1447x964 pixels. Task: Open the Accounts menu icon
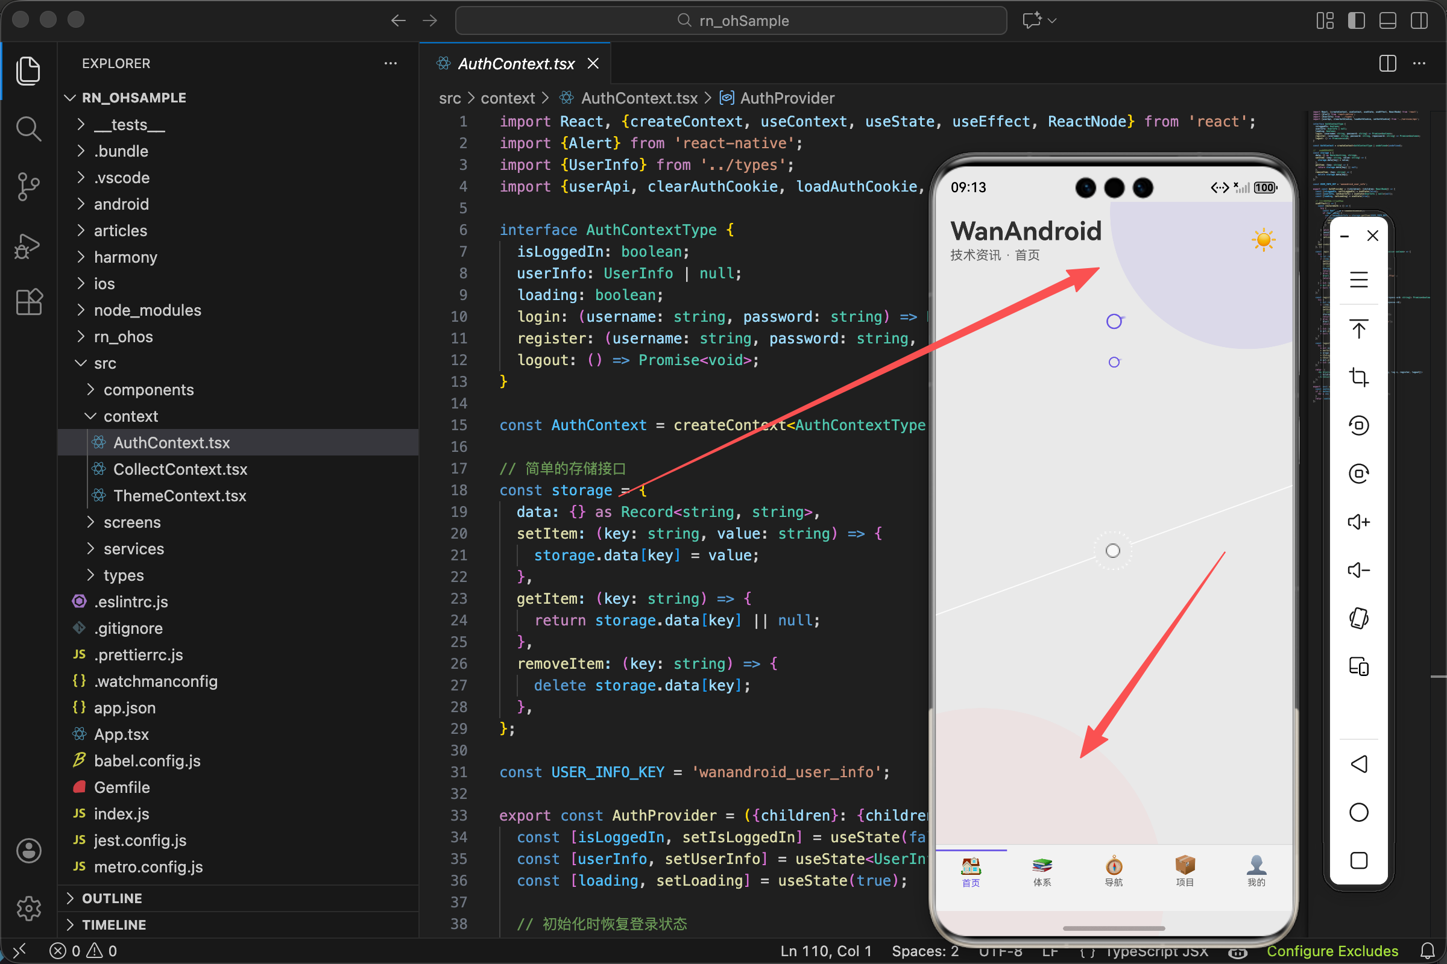point(28,850)
